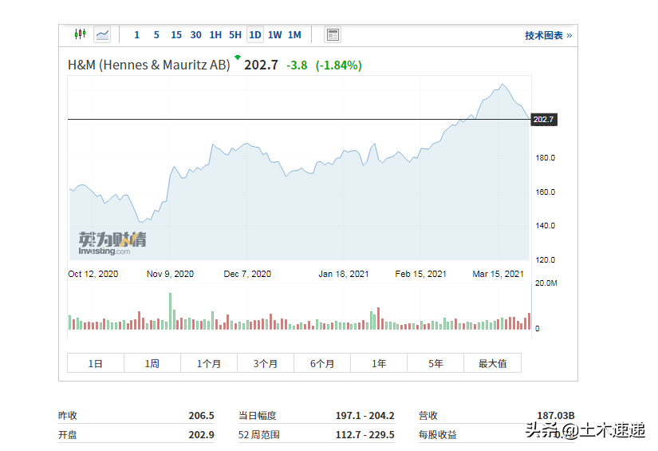Select the area chart type icon
658x451 pixels.
[x=102, y=34]
